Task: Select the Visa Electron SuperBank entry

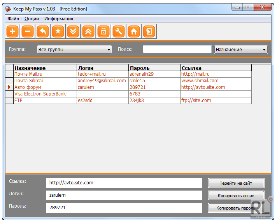Action: [45, 94]
